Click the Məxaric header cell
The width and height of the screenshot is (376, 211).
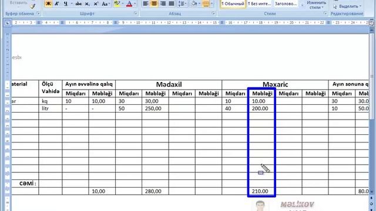(275, 84)
